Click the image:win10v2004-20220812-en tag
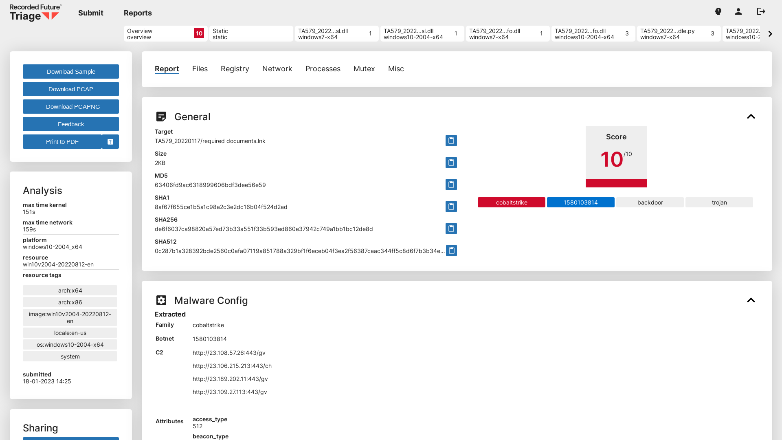This screenshot has height=440, width=782. pos(70,317)
